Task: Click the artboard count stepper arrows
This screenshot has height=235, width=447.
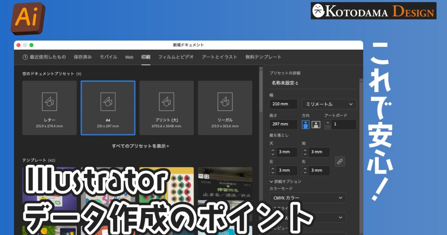Action: point(328,124)
